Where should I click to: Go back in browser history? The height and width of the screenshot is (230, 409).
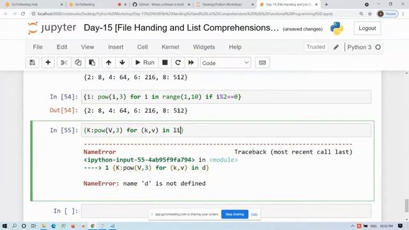pyautogui.click(x=6, y=14)
